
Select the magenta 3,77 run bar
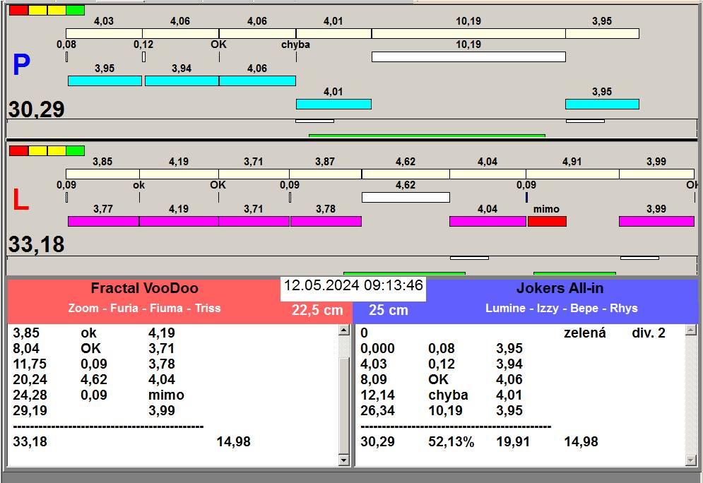(x=104, y=221)
